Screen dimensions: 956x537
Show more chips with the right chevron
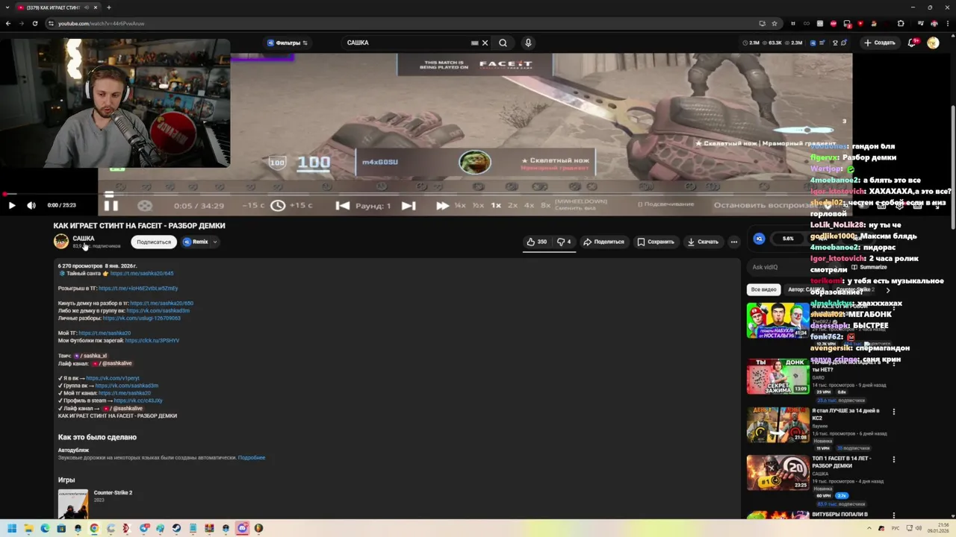pos(888,289)
